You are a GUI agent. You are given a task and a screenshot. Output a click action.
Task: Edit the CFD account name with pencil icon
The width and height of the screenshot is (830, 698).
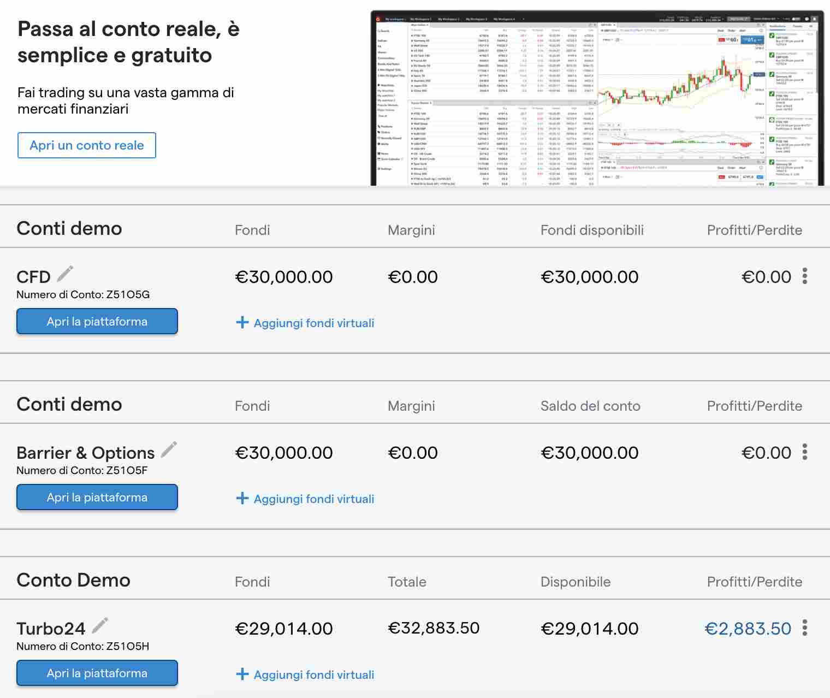click(x=64, y=275)
